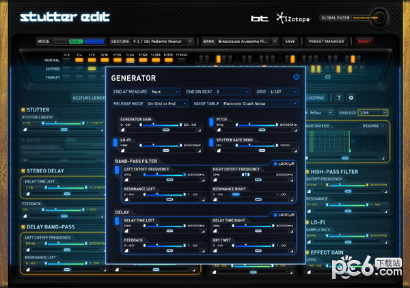Adjust the Lo-Fi Sample Rate slider
410x288 pixels.
(x=347, y=236)
